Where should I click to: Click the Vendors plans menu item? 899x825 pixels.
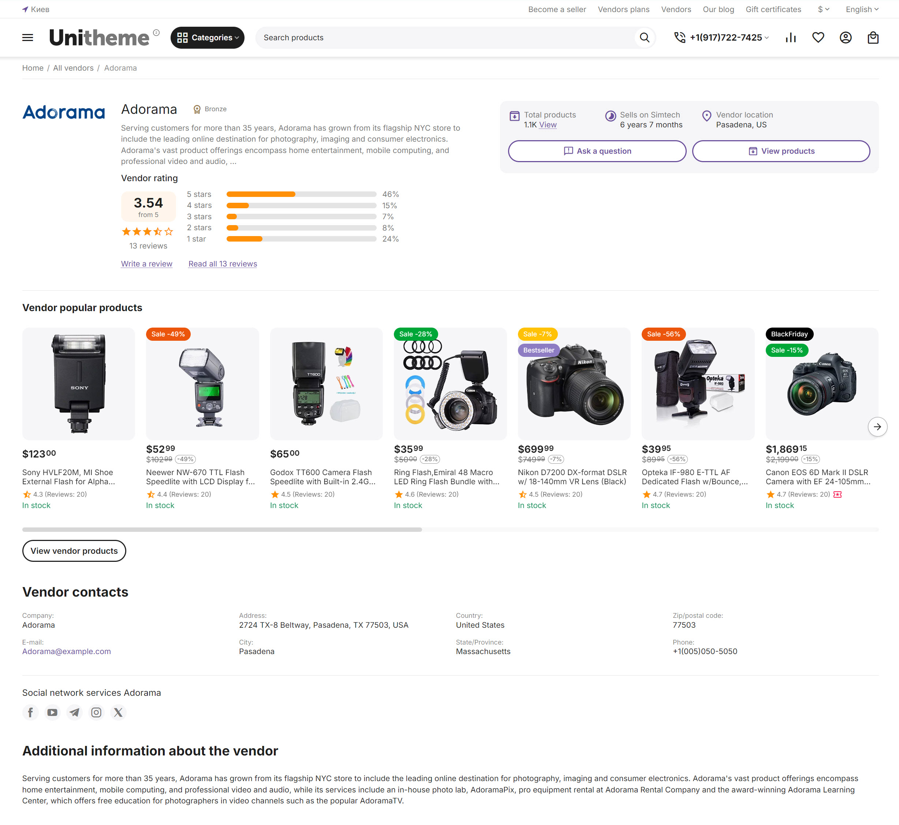tap(623, 9)
